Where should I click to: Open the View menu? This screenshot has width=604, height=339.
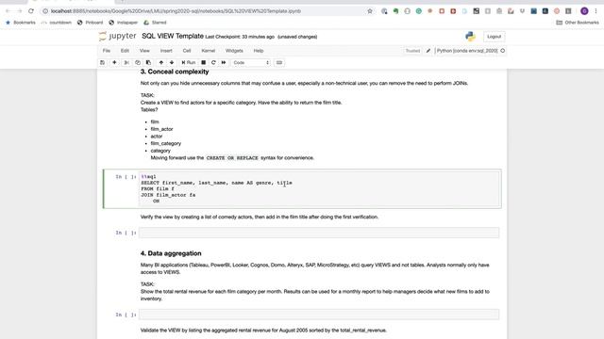tap(144, 51)
